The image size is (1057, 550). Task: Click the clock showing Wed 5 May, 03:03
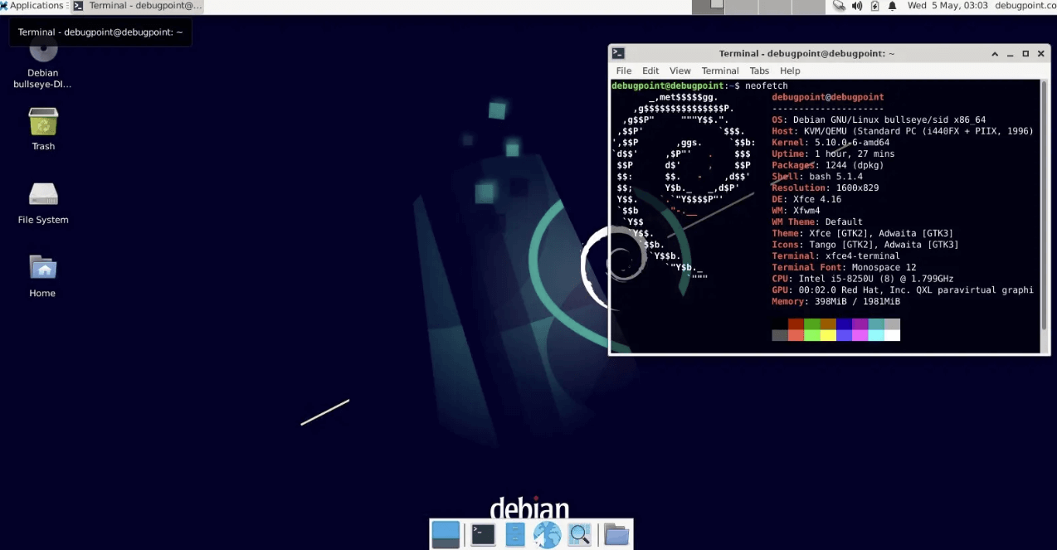coord(947,6)
